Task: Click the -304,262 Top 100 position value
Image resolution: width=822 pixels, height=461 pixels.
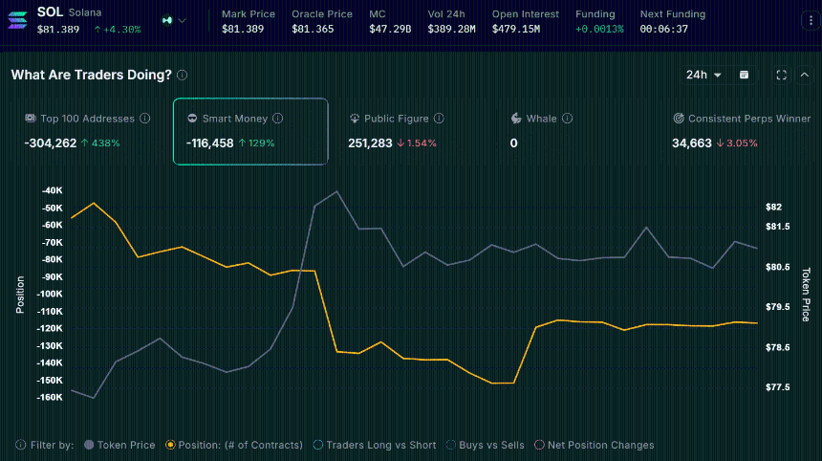Action: point(51,143)
